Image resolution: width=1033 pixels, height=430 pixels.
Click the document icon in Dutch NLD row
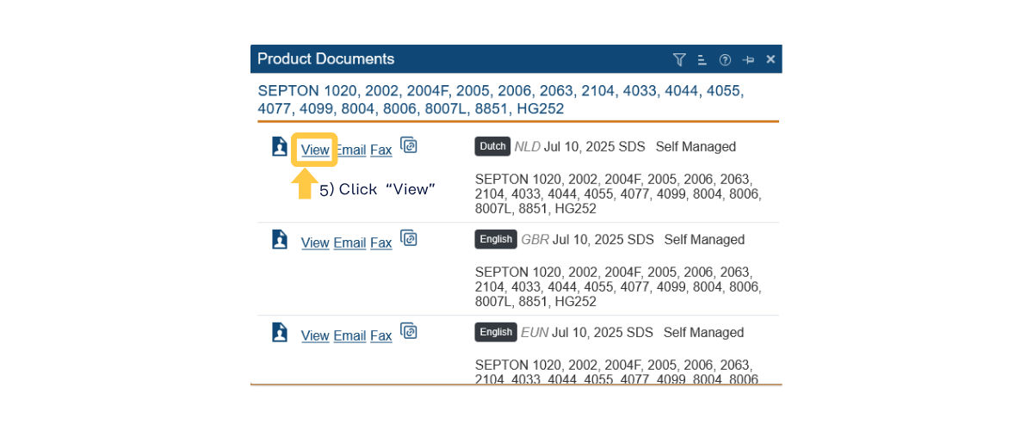pos(279,146)
